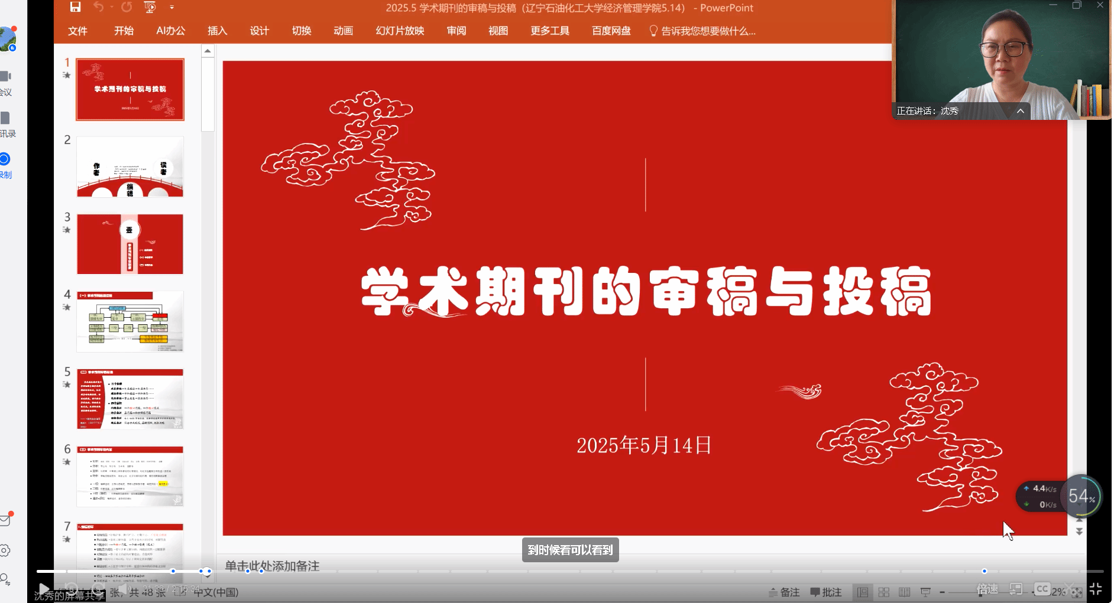Viewport: 1114px width, 603px height.
Task: Click the fit slide to window icon
Action: [x=1077, y=592]
